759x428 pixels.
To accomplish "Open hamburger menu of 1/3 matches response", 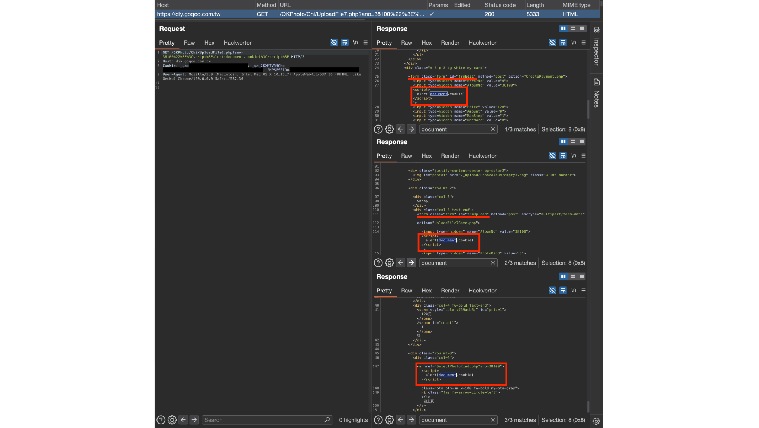I will point(584,43).
